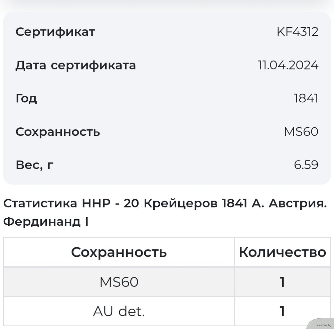Select the certificate date 11.04.2024

coord(288,65)
